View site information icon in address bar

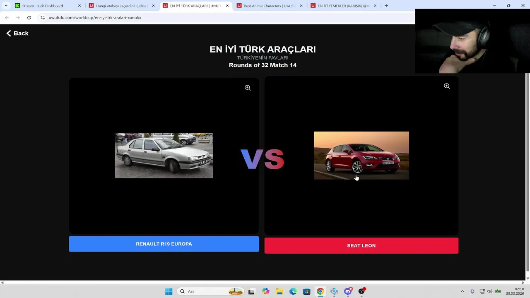43,18
